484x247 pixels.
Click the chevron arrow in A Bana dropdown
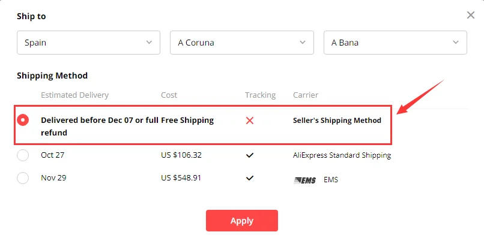(x=456, y=43)
